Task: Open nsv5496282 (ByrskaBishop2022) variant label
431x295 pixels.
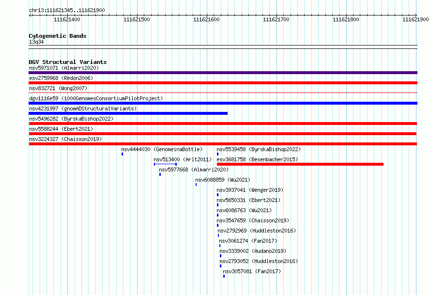Action: (71, 119)
